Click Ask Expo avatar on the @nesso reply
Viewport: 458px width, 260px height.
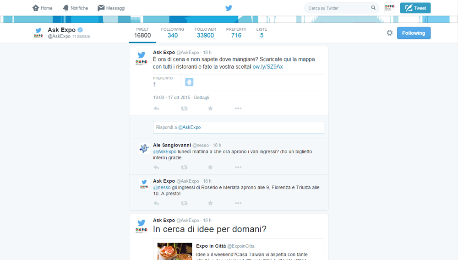click(x=144, y=184)
